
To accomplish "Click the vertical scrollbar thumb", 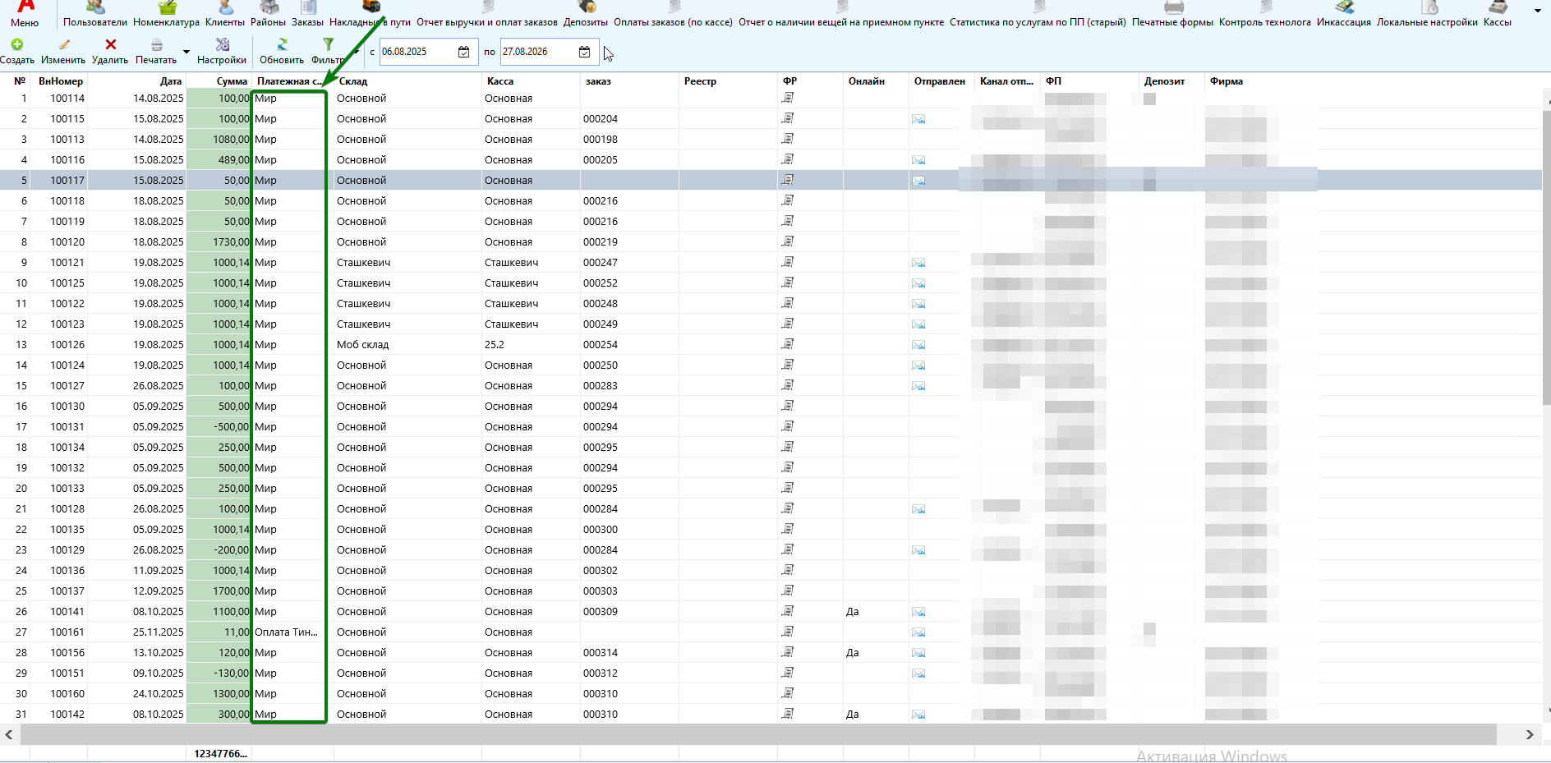I will 1546,256.
